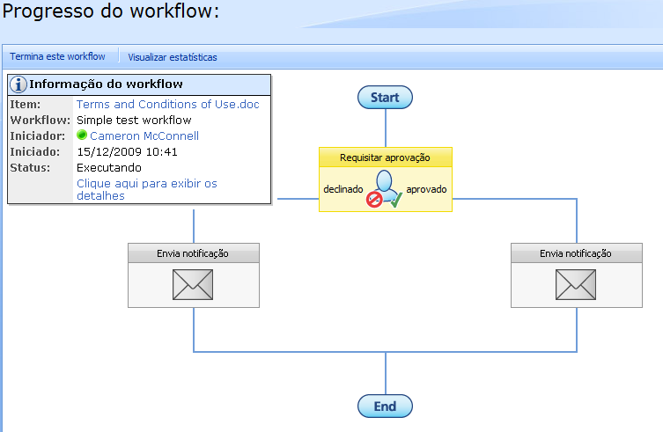Click the left envelope notification icon
Image resolution: width=663 pixels, height=432 pixels.
[193, 285]
